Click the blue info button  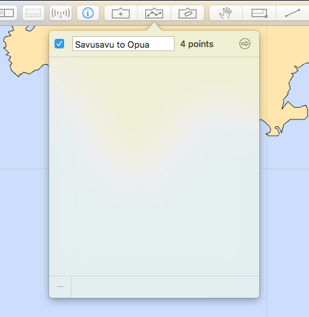click(x=88, y=13)
